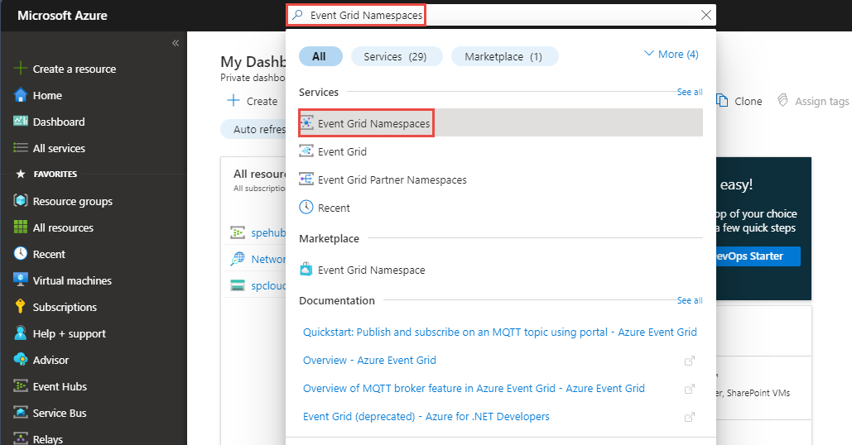Open the Advisor cloud icon
Viewport: 852px width, 445px height.
point(21,359)
